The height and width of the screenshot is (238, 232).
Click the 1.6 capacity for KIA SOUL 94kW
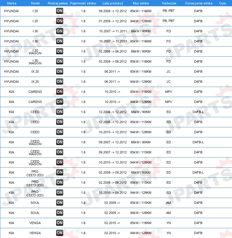[83, 213]
